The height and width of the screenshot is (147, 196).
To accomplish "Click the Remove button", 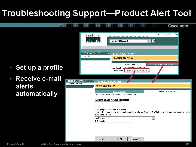I will click(136, 139).
